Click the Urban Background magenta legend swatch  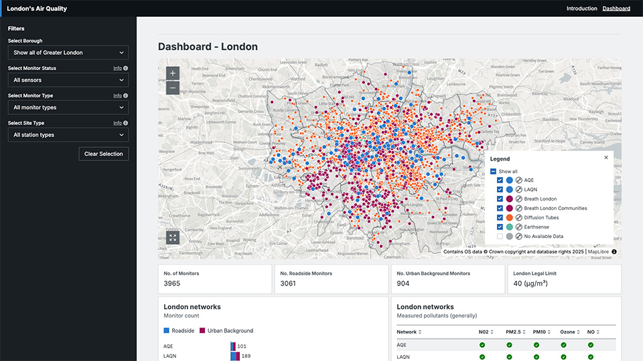pyautogui.click(x=202, y=331)
